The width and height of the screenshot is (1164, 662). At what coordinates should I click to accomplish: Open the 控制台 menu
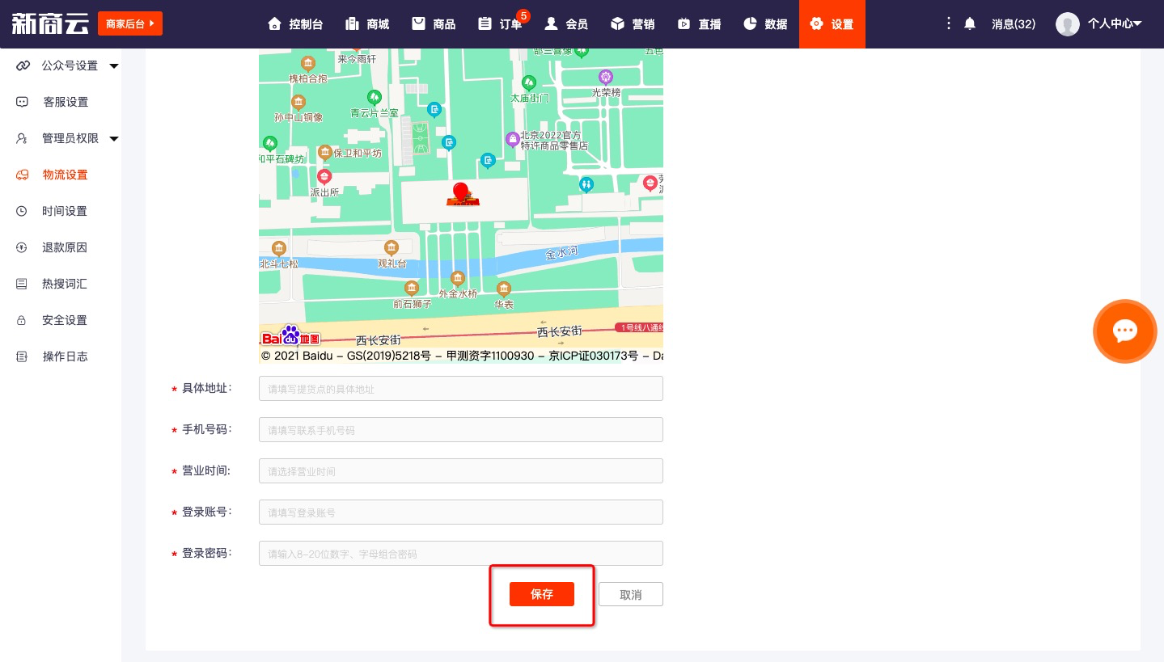tap(295, 24)
